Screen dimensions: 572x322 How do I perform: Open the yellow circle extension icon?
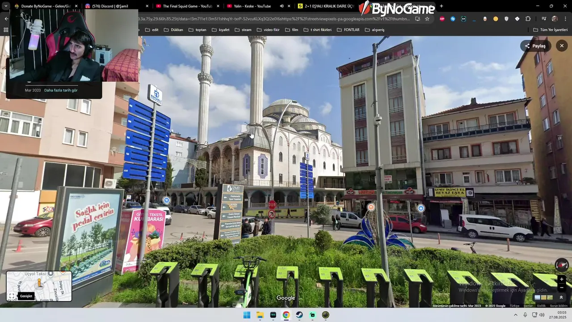point(496,19)
